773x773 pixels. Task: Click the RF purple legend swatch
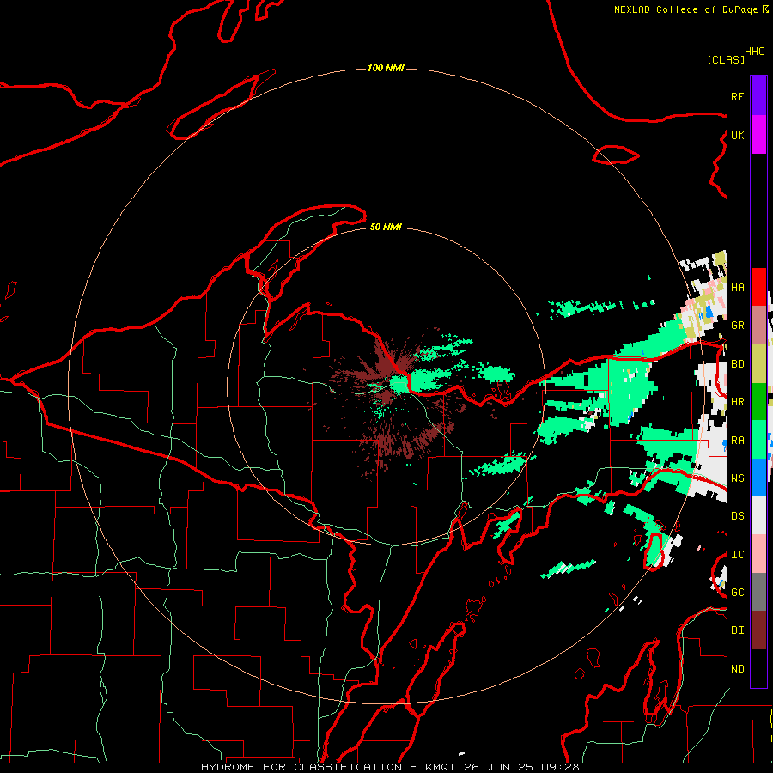coord(758,96)
